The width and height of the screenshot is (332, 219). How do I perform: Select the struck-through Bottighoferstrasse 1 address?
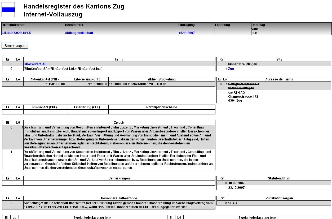244,84
